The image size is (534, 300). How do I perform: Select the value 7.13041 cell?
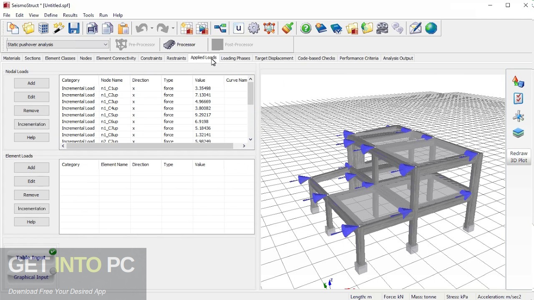click(203, 95)
